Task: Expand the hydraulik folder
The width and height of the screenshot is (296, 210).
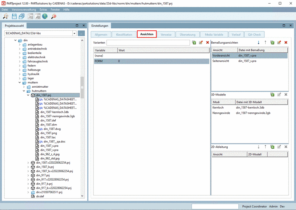Action: point(20,74)
